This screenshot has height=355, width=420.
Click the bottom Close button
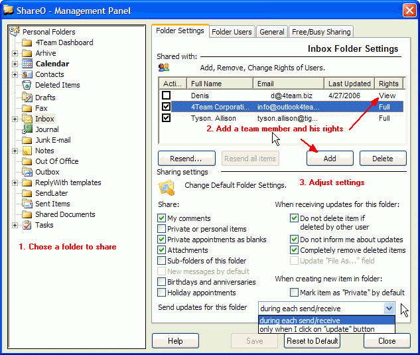pos(387,341)
